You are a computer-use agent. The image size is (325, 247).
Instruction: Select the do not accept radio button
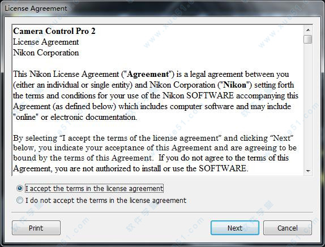[20, 200]
